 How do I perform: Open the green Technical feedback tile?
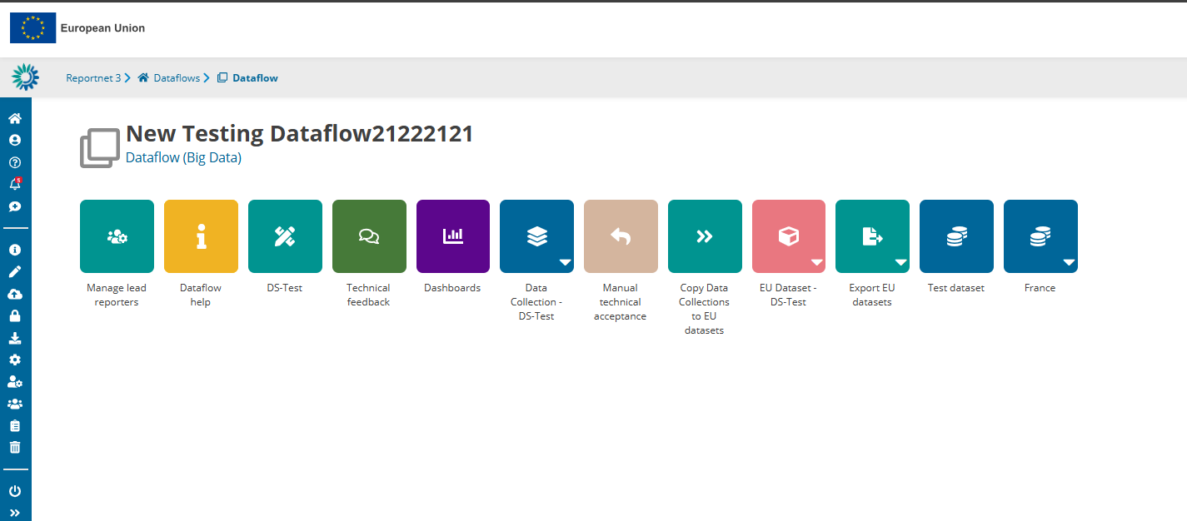pyautogui.click(x=369, y=236)
